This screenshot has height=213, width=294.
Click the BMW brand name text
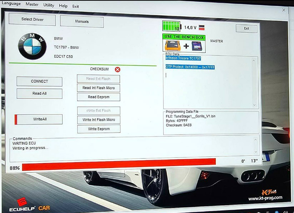(58, 39)
